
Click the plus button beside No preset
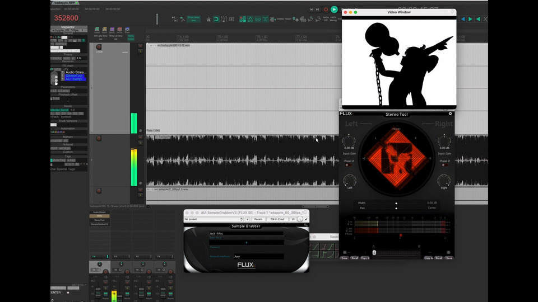(247, 219)
